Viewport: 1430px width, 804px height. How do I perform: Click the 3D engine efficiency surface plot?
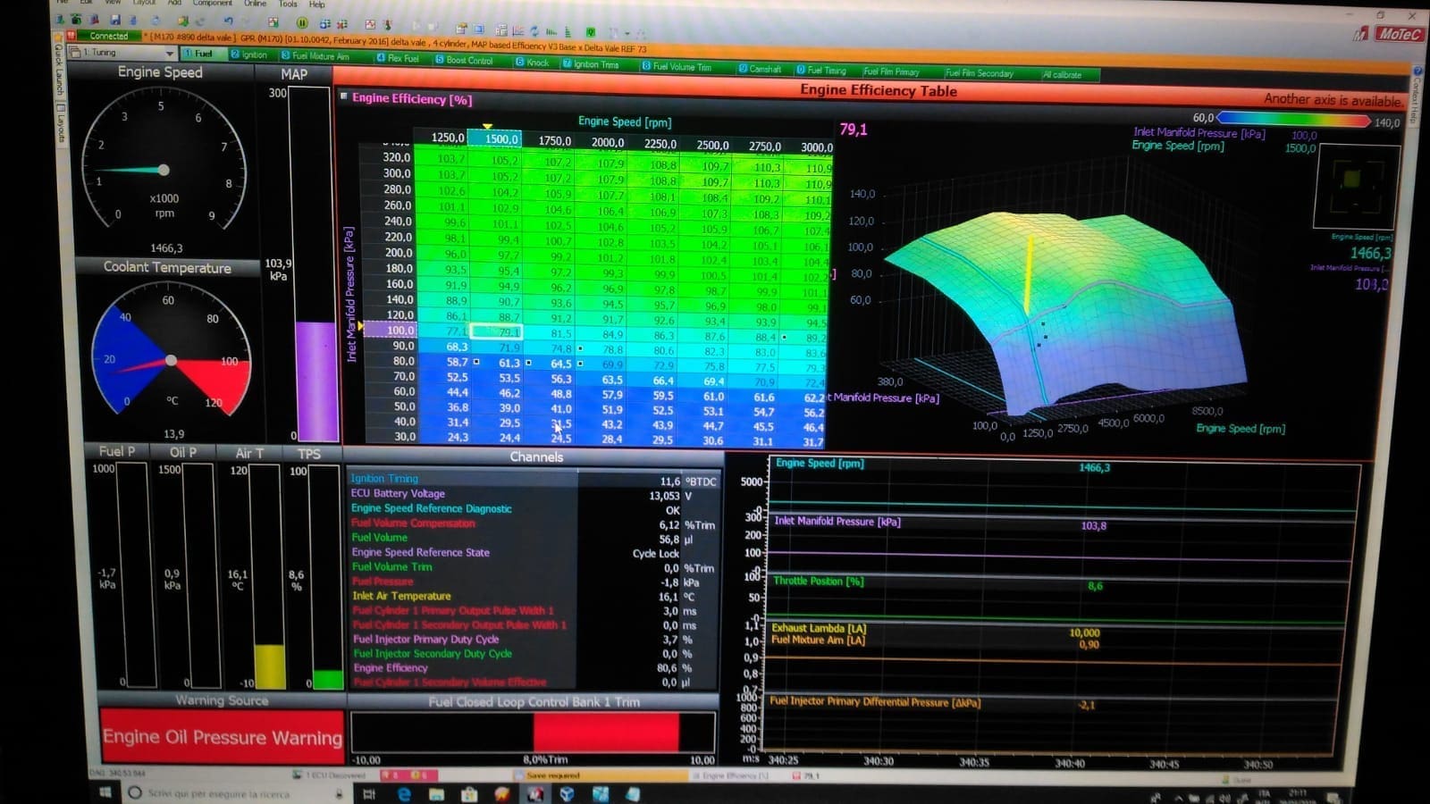point(1064,313)
